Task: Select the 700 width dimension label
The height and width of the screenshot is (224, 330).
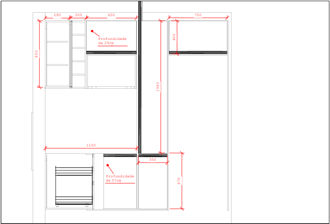Action: (198, 15)
